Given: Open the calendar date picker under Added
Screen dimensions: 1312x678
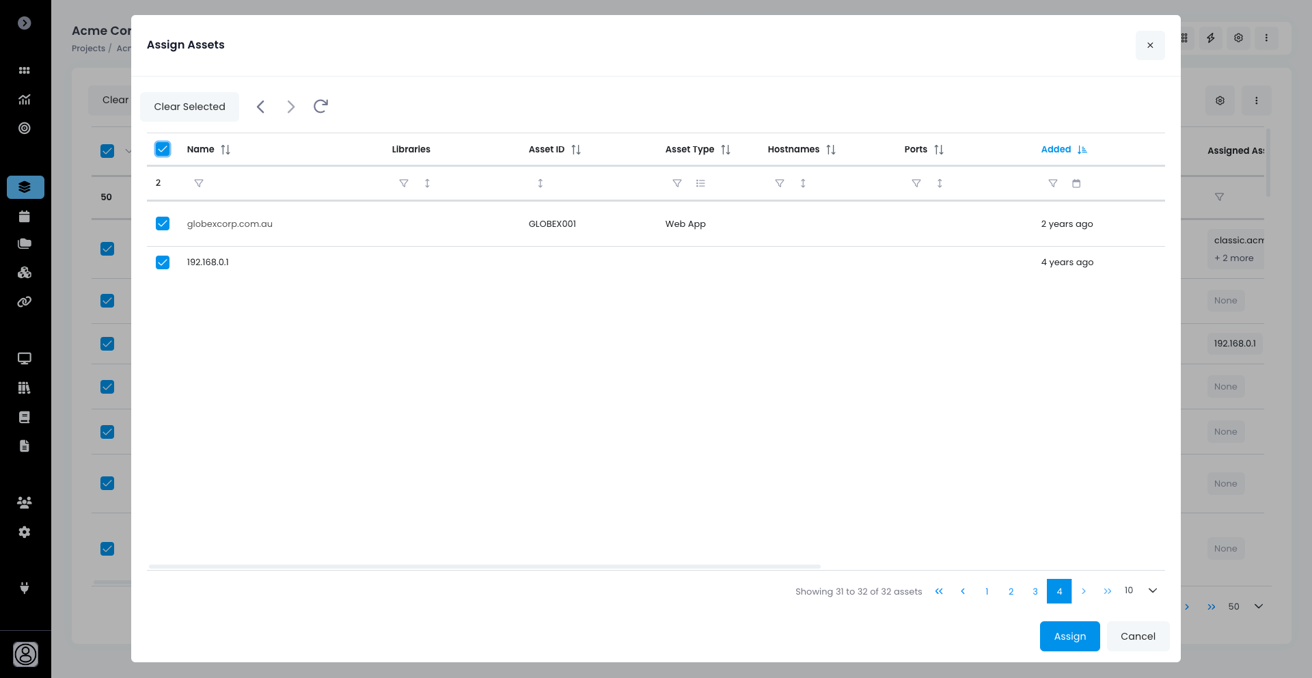Looking at the screenshot, I should (x=1076, y=183).
